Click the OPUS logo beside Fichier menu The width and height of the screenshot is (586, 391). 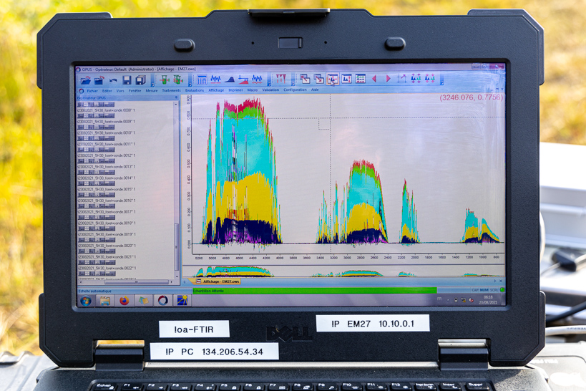[81, 91]
